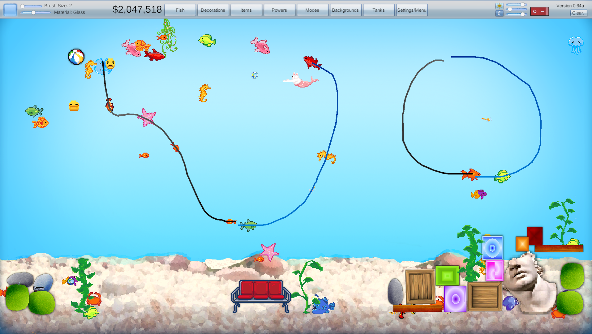
Task: Click the Brush Size: 2 label
Action: click(x=58, y=6)
